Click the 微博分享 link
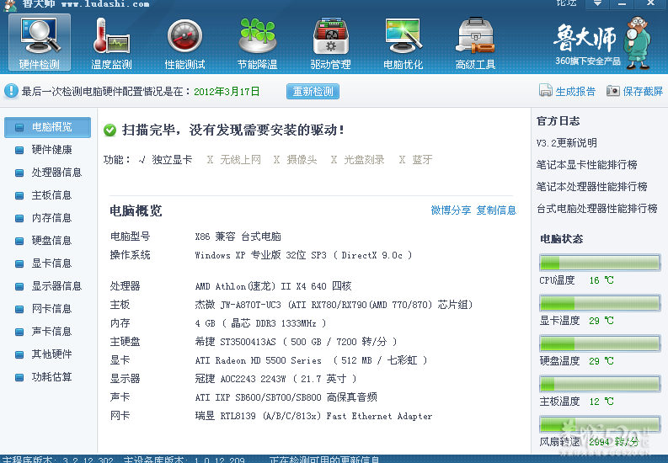Screen dimensions: 668x463 coord(451,210)
